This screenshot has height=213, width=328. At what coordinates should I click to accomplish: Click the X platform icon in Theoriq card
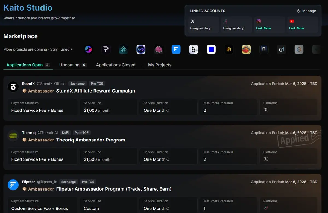(x=266, y=159)
